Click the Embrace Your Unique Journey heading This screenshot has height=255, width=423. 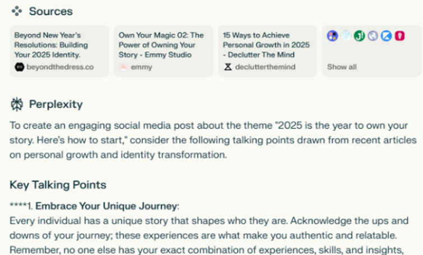(x=106, y=206)
